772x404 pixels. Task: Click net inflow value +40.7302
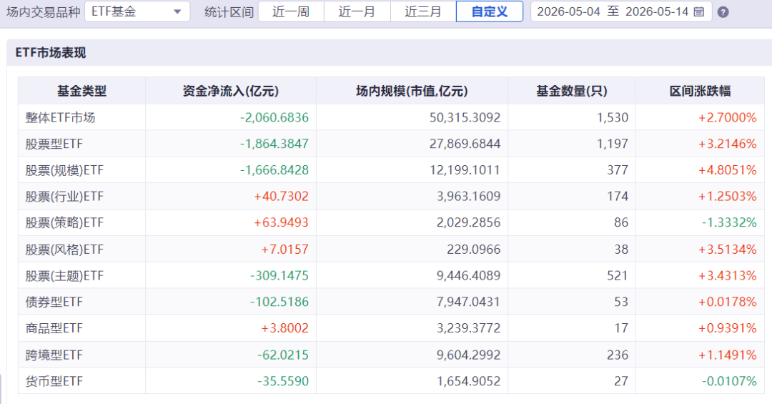pyautogui.click(x=281, y=197)
